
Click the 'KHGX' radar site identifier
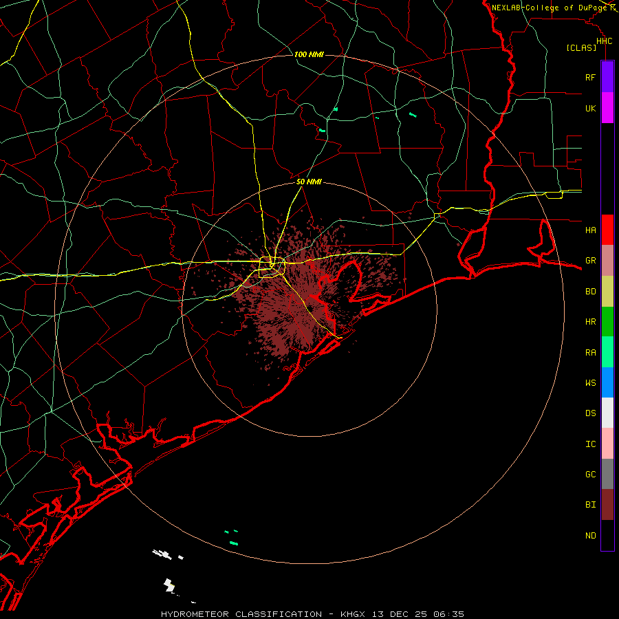[x=353, y=614]
